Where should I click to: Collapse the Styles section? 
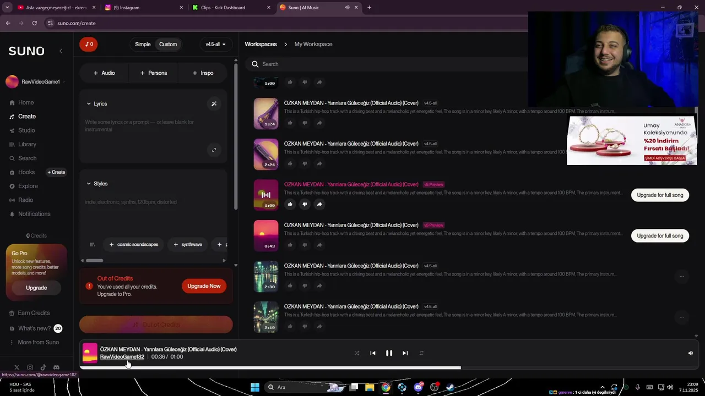96,184
